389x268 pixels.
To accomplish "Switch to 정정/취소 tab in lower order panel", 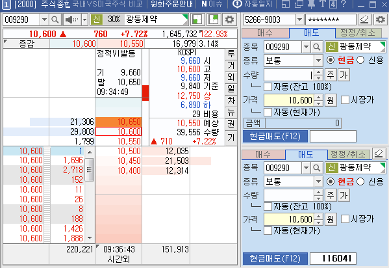I will click(x=349, y=154).
